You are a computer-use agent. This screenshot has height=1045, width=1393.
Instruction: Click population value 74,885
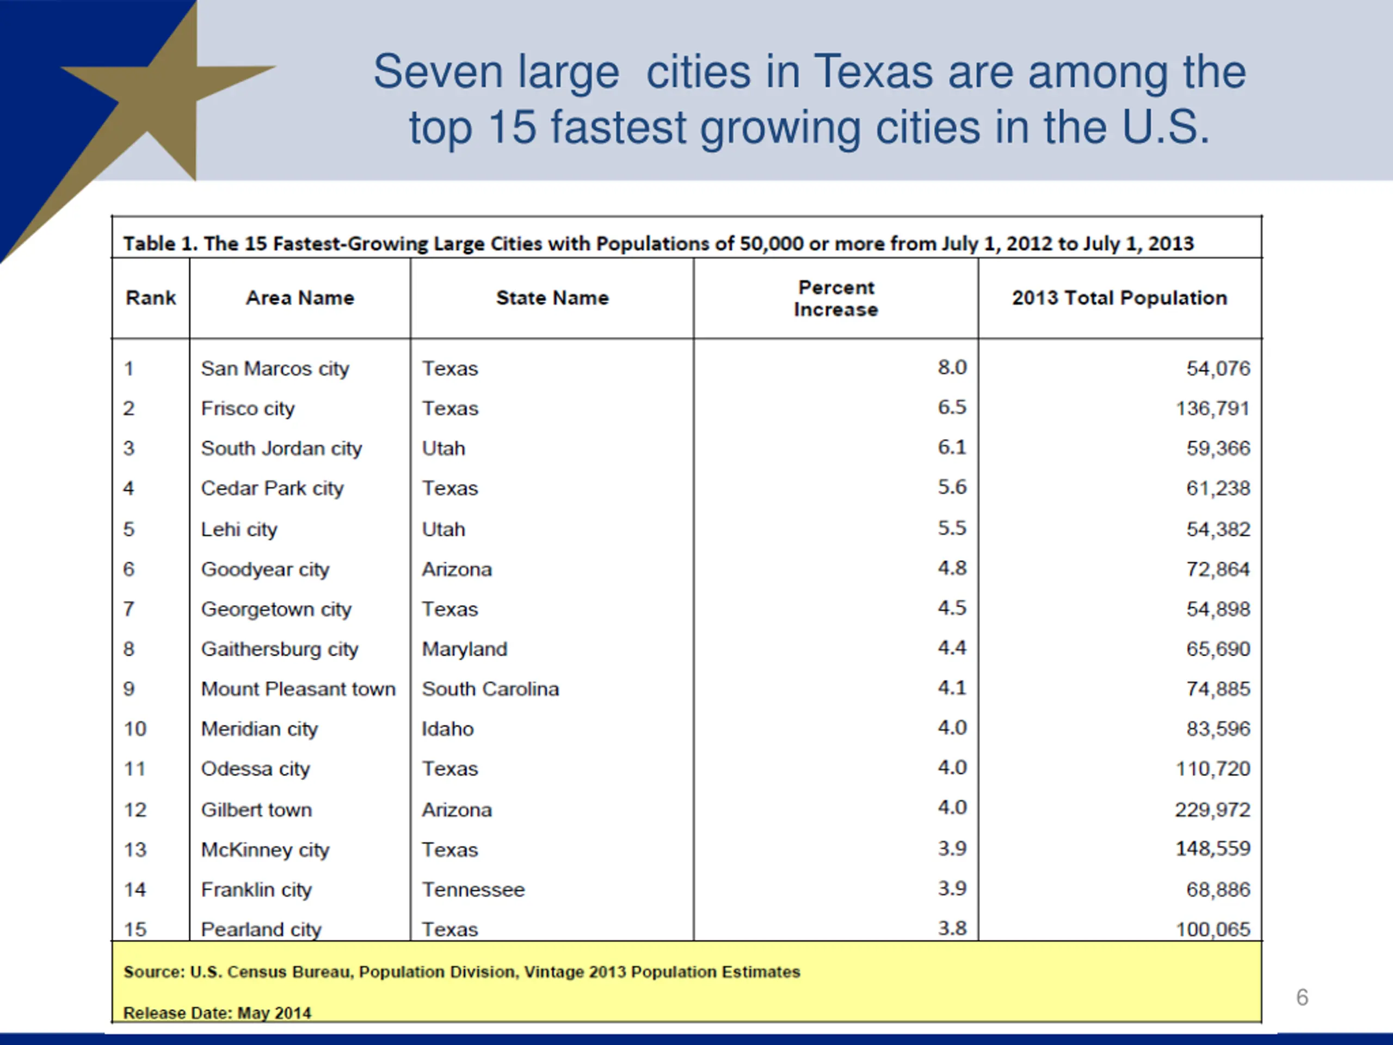coord(1218,689)
